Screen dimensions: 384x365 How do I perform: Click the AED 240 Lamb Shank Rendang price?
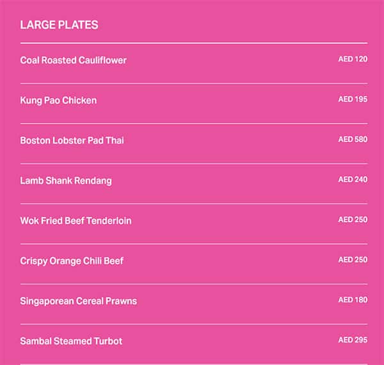tap(353, 180)
